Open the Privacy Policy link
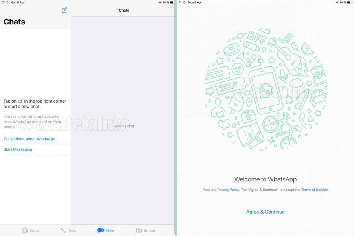 (x=228, y=190)
